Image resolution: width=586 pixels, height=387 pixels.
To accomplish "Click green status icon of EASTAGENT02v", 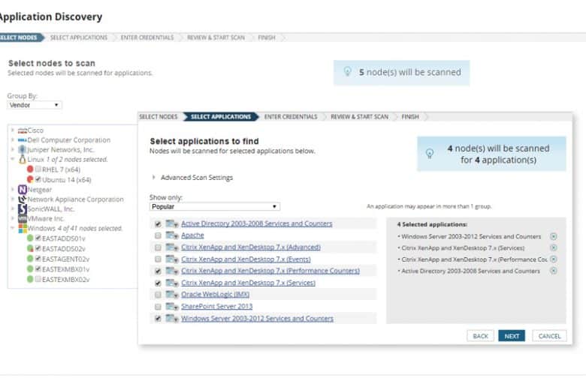I will [x=30, y=259].
